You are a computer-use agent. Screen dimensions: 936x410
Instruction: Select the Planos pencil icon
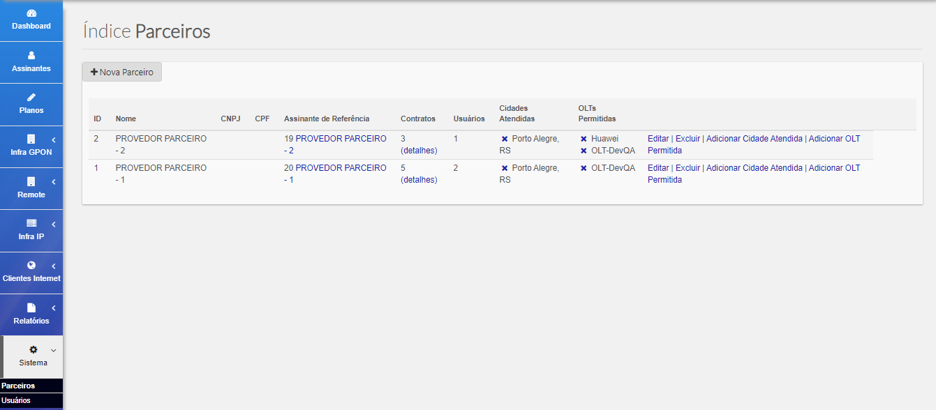tap(31, 97)
